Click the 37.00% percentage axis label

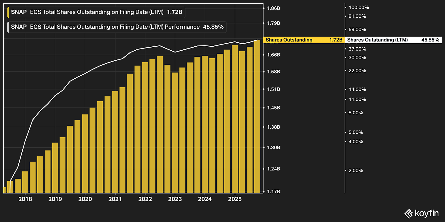pyautogui.click(x=357, y=49)
